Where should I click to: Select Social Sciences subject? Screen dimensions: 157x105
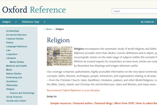coord(14,97)
